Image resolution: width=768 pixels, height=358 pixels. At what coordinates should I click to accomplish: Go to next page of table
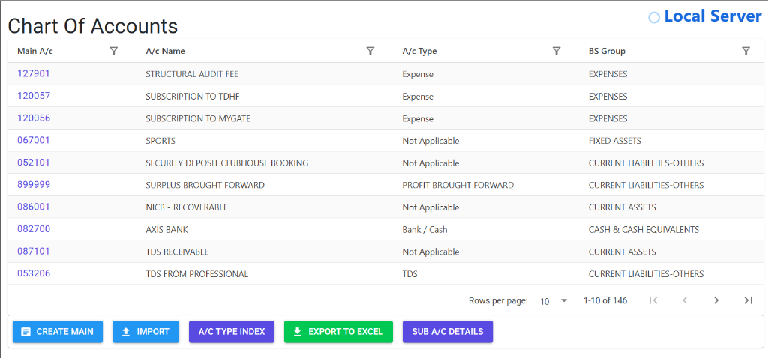point(716,300)
